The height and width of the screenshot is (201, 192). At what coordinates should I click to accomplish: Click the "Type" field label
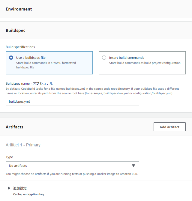click(x=9, y=157)
